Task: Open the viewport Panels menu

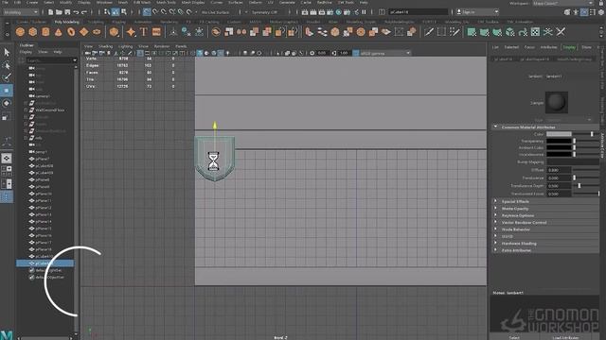Action: [181, 46]
